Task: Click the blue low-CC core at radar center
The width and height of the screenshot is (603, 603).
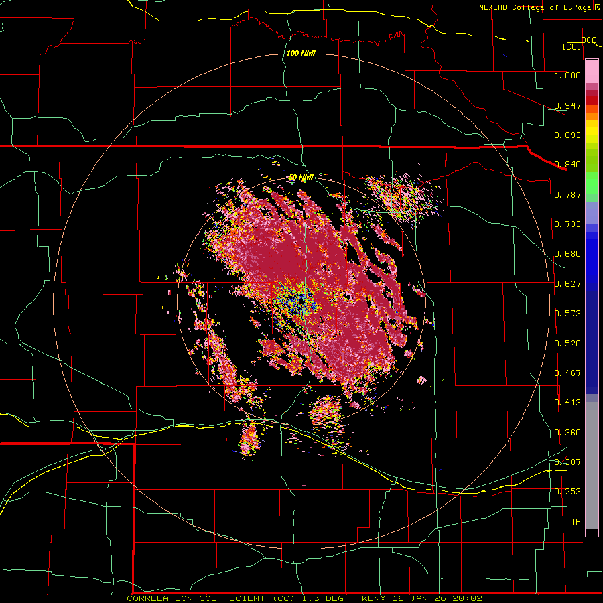Action: pos(298,302)
